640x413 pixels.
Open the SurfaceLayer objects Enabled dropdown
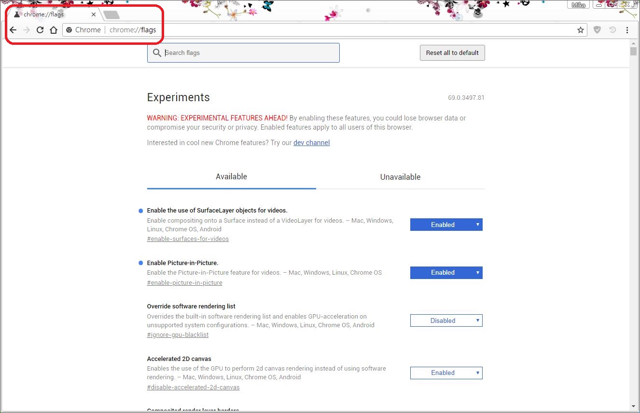pos(446,225)
